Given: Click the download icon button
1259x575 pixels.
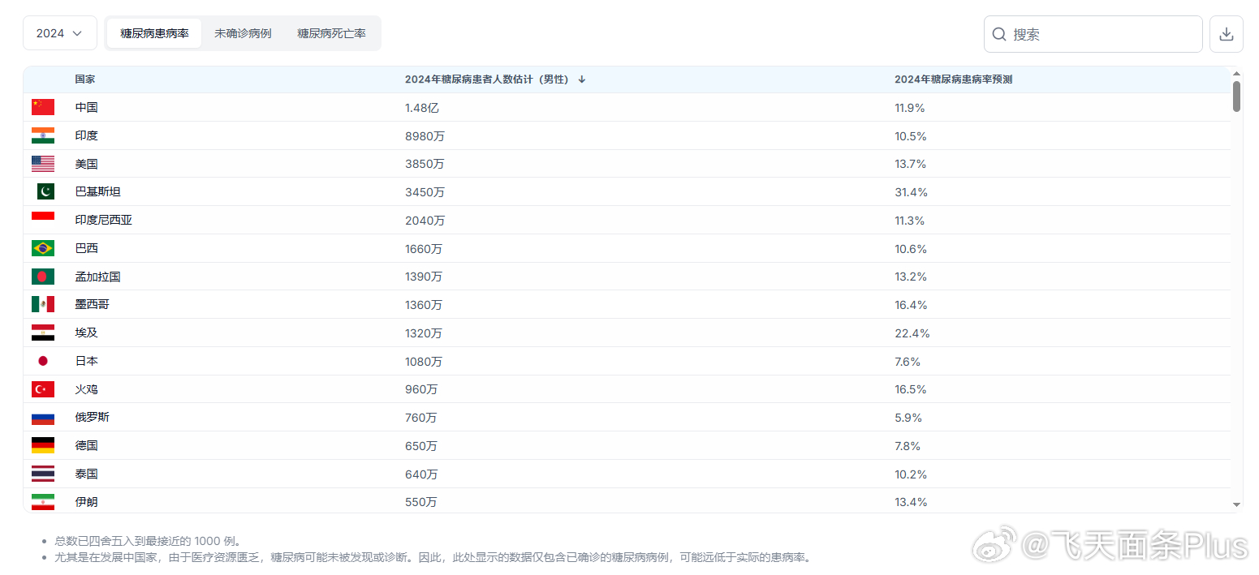Looking at the screenshot, I should 1227,34.
